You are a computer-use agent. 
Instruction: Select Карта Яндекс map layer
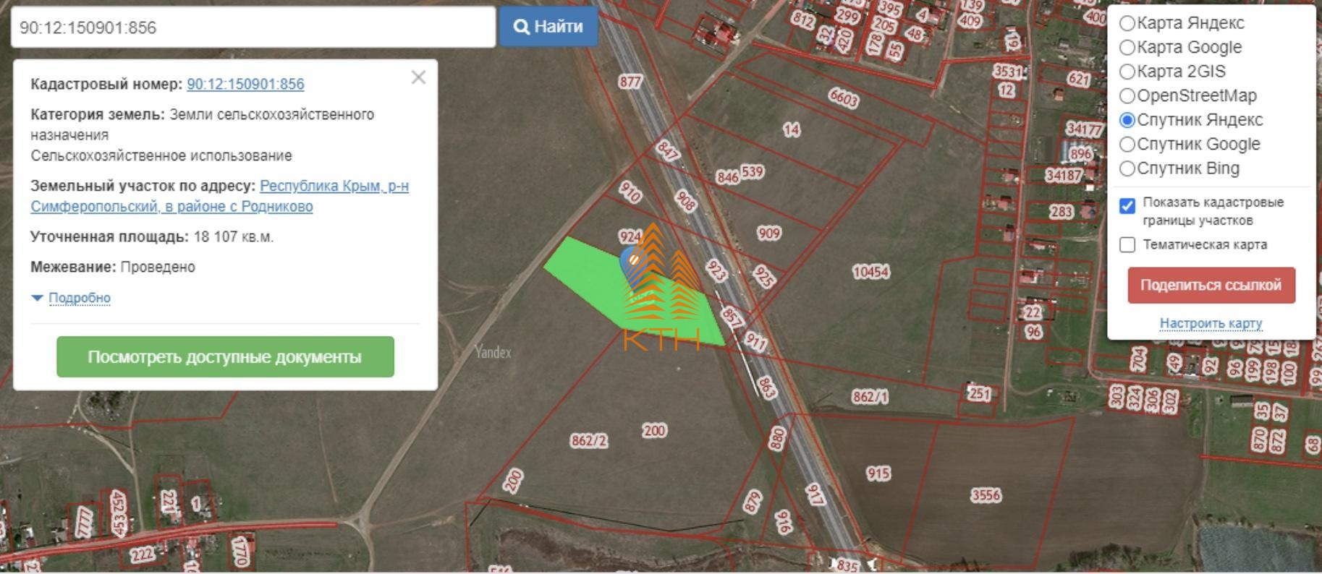[1127, 23]
